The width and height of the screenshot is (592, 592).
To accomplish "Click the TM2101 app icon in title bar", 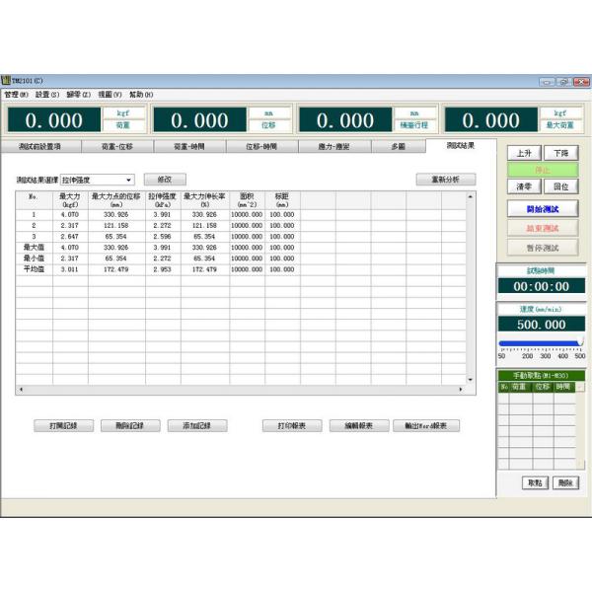I will pyautogui.click(x=5, y=81).
